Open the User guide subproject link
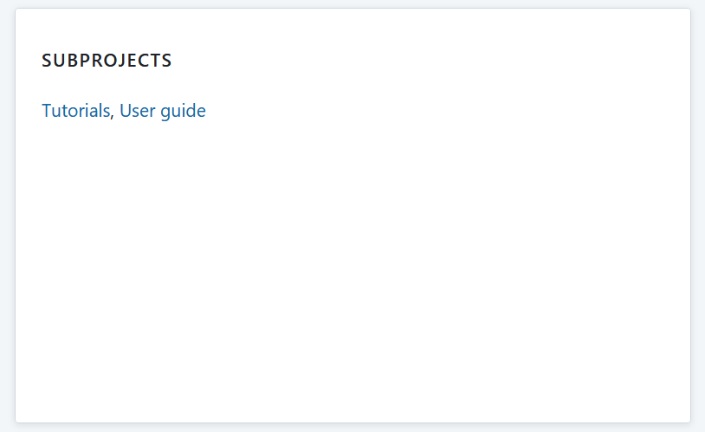The width and height of the screenshot is (705, 432). [163, 111]
